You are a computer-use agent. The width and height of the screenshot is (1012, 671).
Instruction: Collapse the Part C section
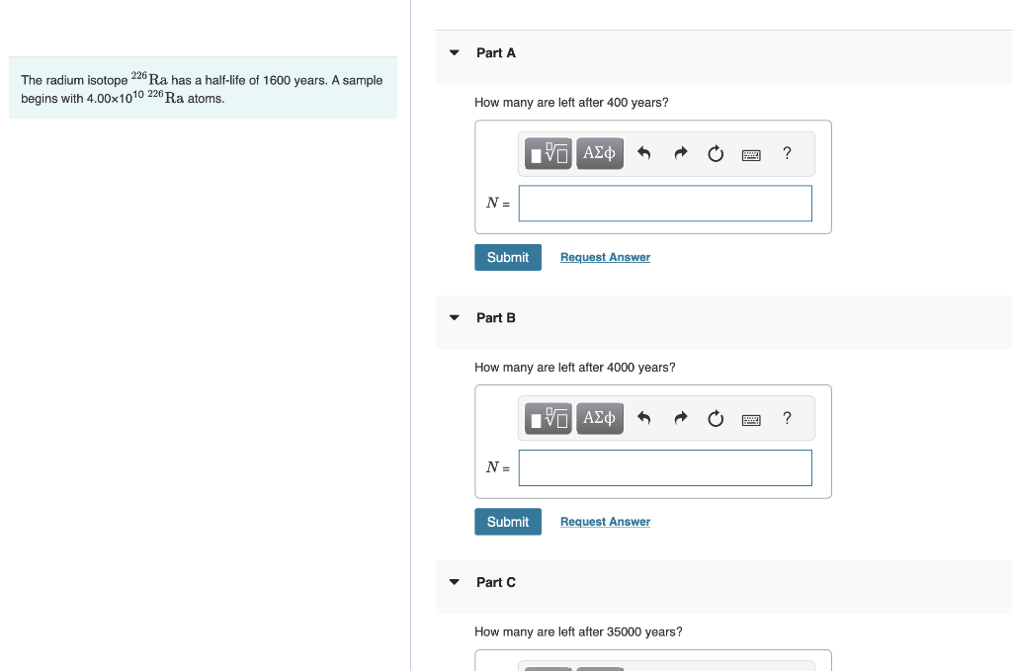(455, 582)
